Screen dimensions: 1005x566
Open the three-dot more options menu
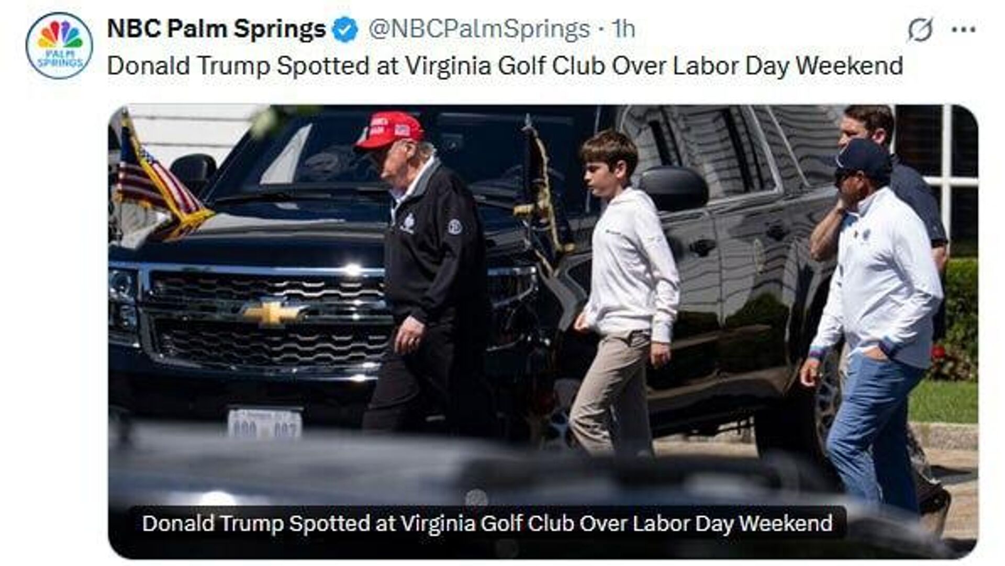(x=963, y=30)
